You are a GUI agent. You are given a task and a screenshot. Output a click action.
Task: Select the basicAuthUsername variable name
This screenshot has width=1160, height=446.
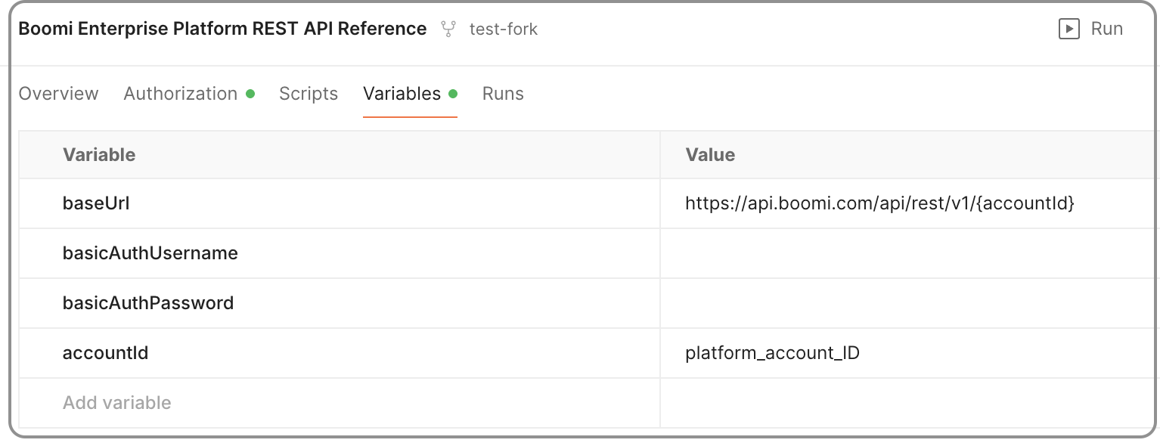click(150, 253)
